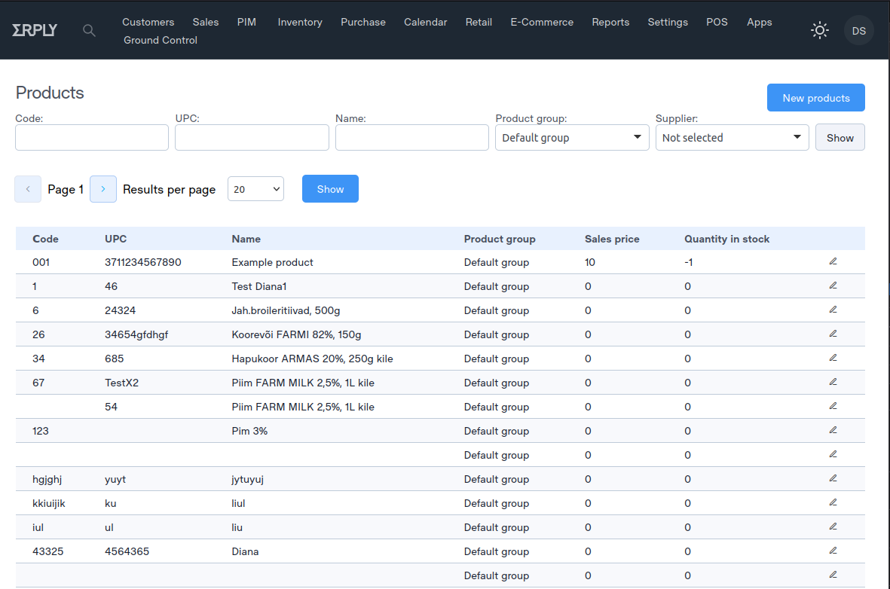Edit the Example product row with pencil icon
This screenshot has height=589, width=890.
(833, 261)
